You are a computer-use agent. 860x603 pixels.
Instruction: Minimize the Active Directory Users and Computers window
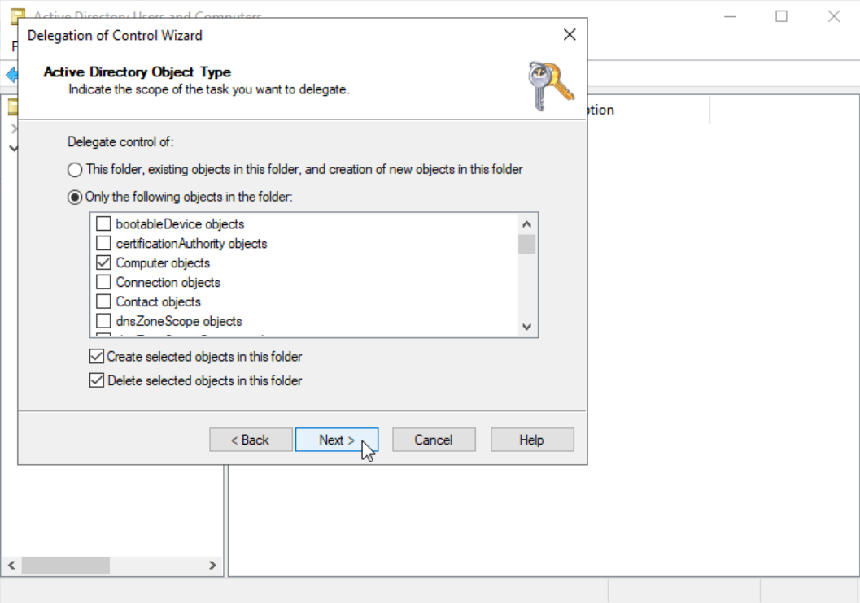(x=730, y=16)
